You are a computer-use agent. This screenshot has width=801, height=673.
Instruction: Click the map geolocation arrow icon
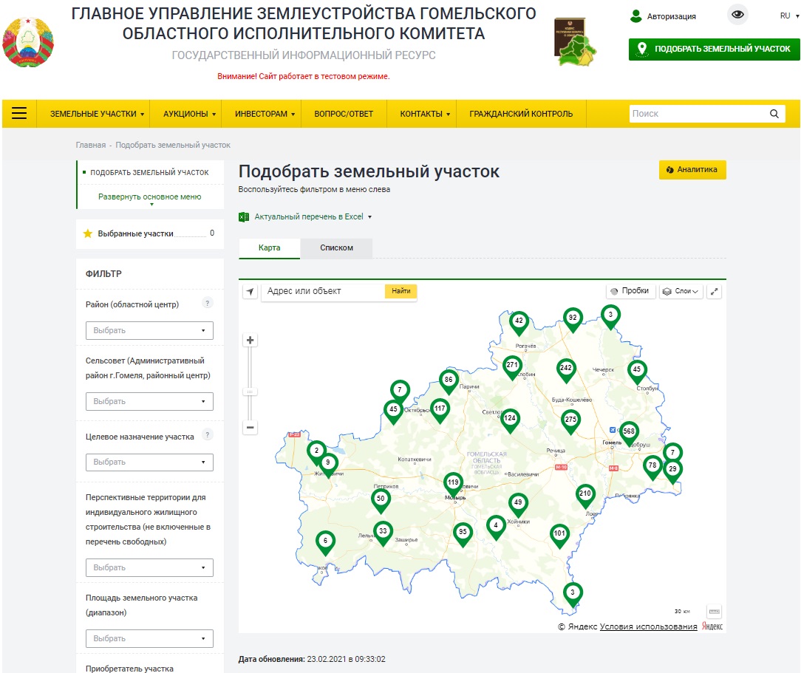pos(250,292)
